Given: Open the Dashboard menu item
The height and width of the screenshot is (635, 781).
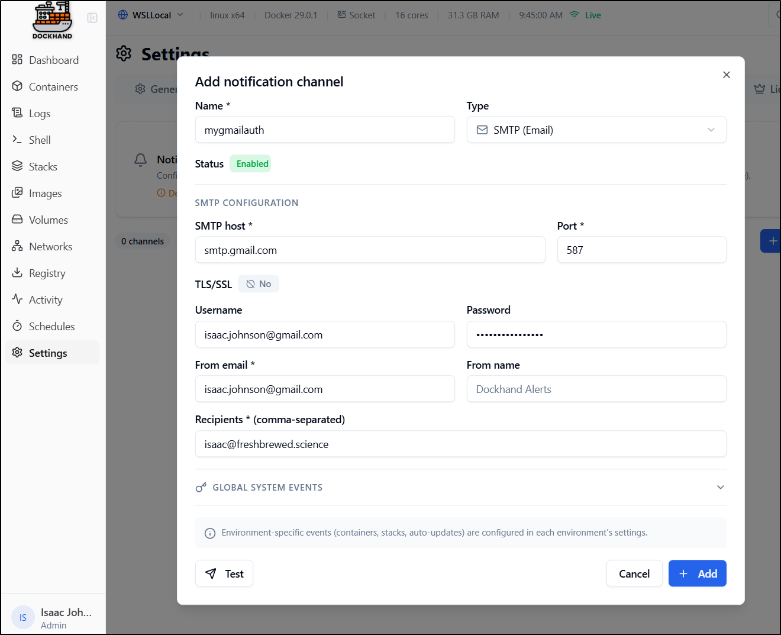Looking at the screenshot, I should [53, 60].
